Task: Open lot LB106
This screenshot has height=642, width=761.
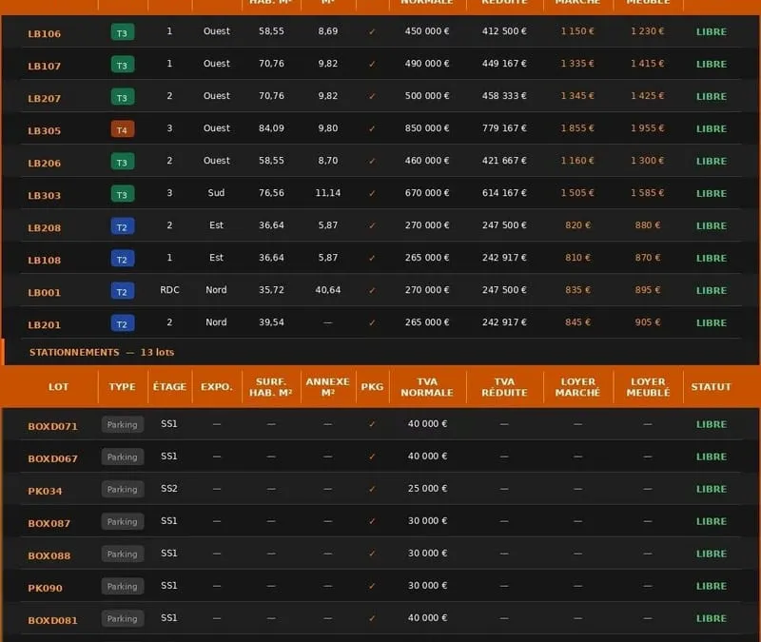Action: (44, 33)
